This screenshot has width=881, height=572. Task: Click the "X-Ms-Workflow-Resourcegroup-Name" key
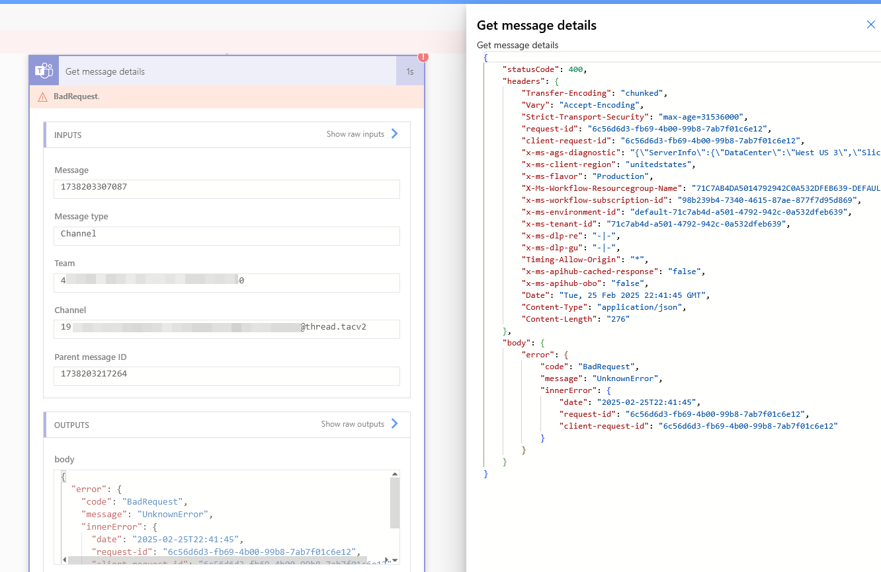coord(601,188)
